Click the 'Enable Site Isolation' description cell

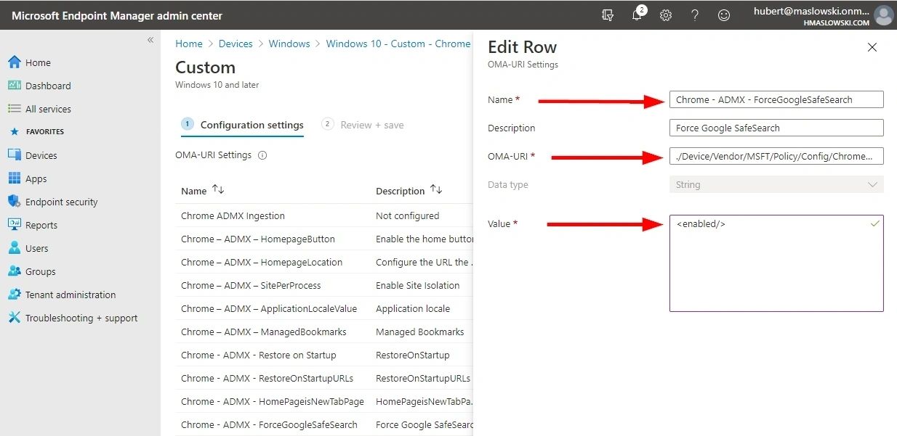[x=417, y=285]
